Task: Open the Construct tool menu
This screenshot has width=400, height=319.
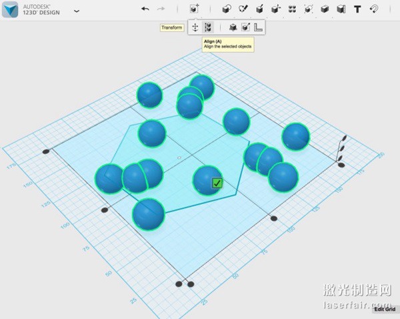Action: (259, 9)
